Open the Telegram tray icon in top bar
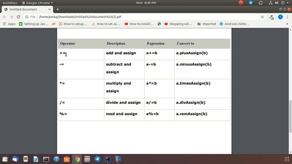The width and height of the screenshot is (292, 164). (251, 3)
